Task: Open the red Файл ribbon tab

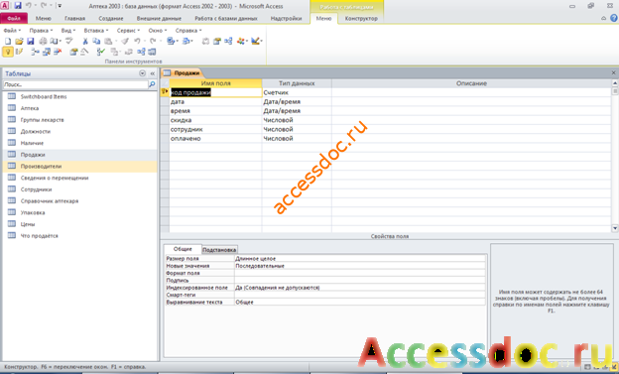Action: (14, 18)
